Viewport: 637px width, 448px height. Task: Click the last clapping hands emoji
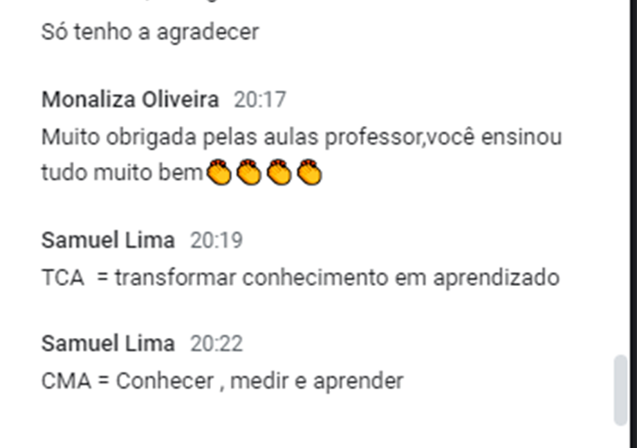(x=309, y=172)
